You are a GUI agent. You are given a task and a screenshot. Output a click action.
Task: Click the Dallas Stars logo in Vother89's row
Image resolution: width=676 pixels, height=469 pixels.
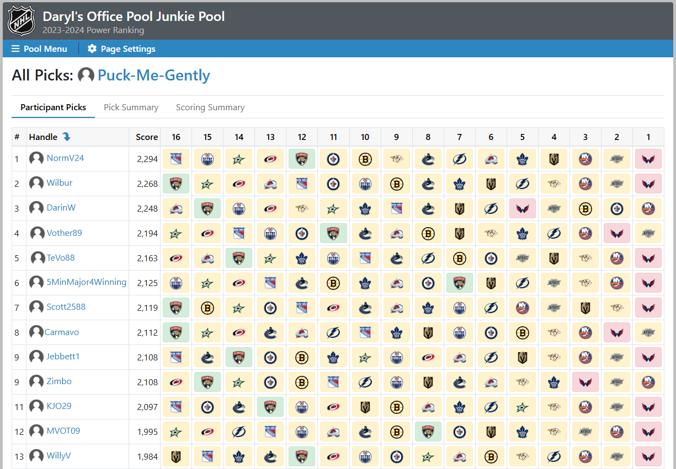pyautogui.click(x=176, y=233)
